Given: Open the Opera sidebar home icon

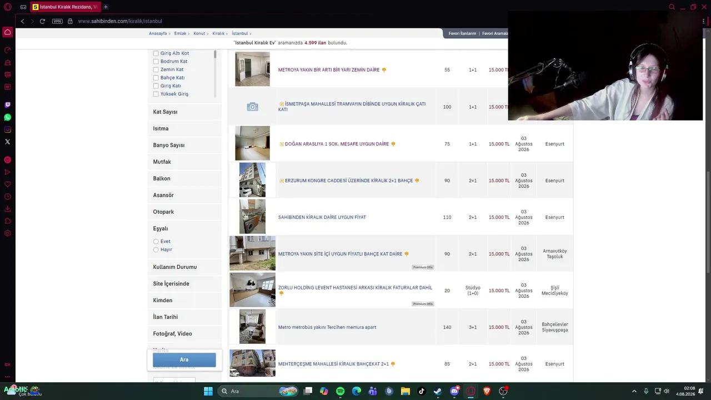Looking at the screenshot, I should click(x=8, y=32).
